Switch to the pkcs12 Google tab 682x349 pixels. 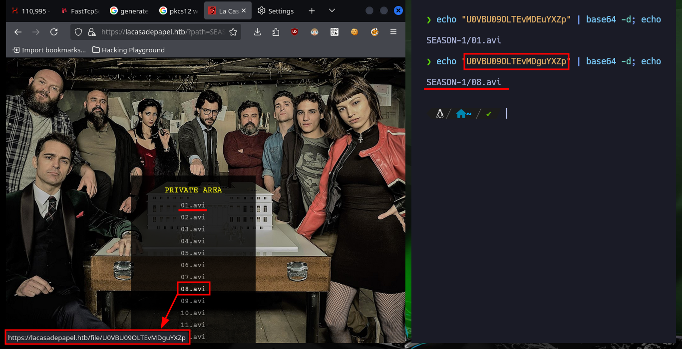[x=178, y=10]
